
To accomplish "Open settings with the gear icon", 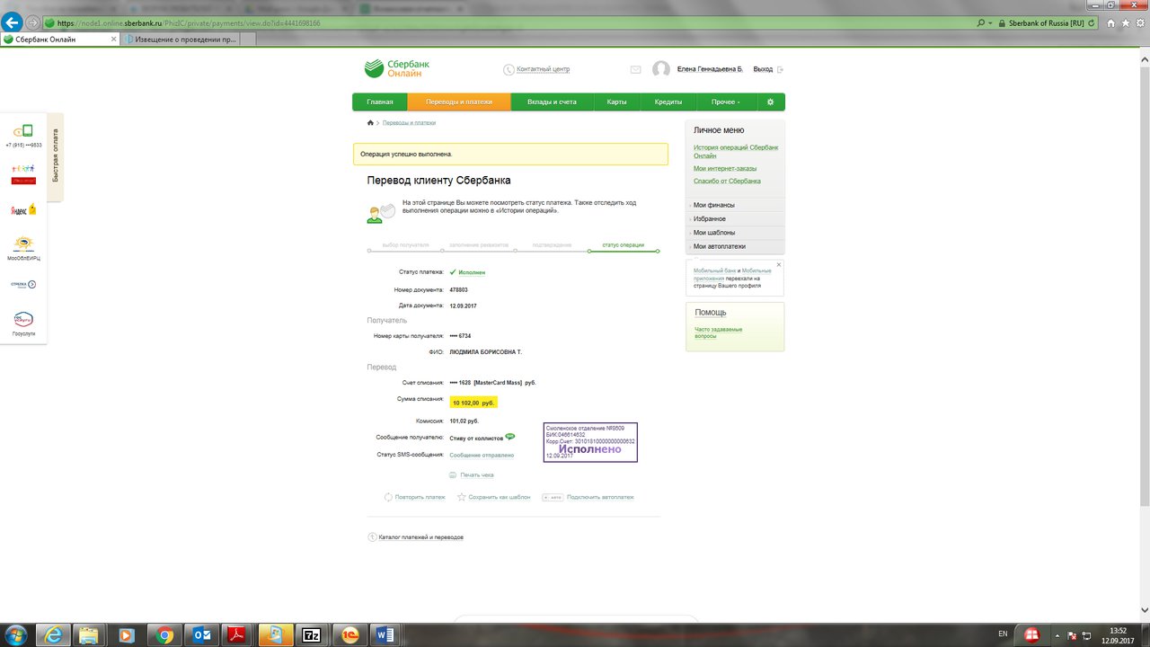I will click(770, 102).
